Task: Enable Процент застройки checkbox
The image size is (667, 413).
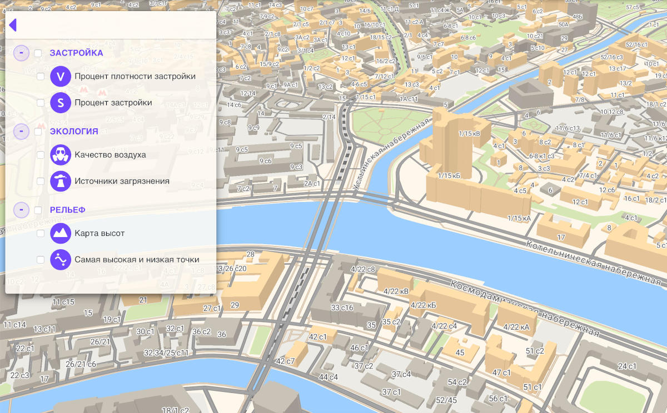Action: tap(41, 103)
